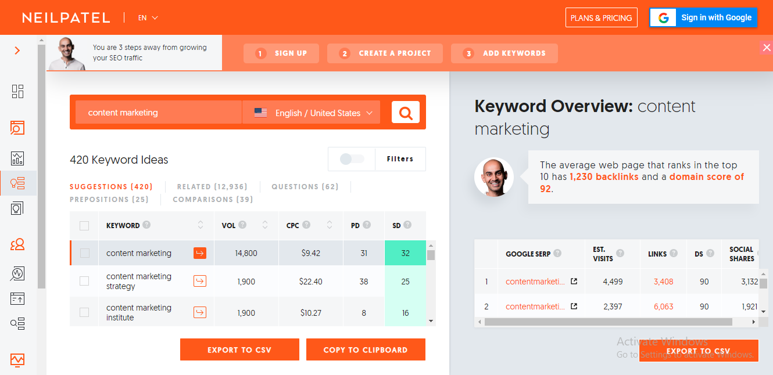Open the orange monitor chart icon at sidebar bottom

(17, 360)
